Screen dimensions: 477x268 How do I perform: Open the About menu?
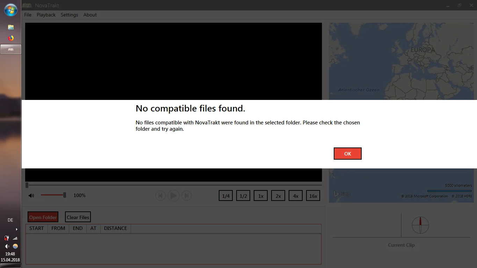[x=90, y=15]
